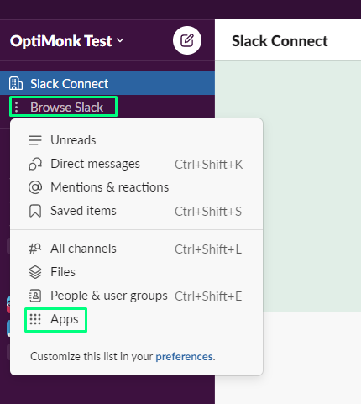Follow the preferences link
Viewport: 361px width, 404px height.
pos(184,357)
